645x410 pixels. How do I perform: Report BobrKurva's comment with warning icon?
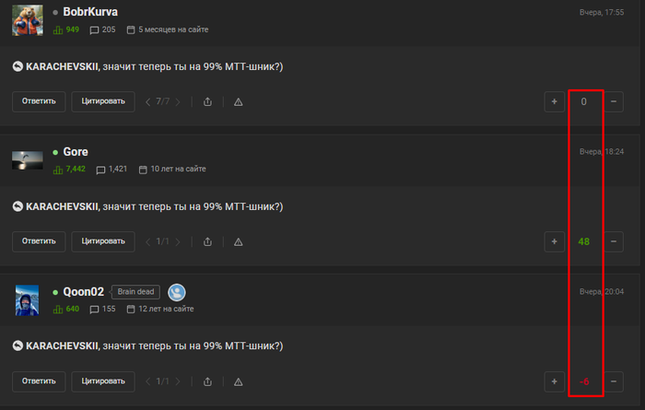tap(238, 102)
